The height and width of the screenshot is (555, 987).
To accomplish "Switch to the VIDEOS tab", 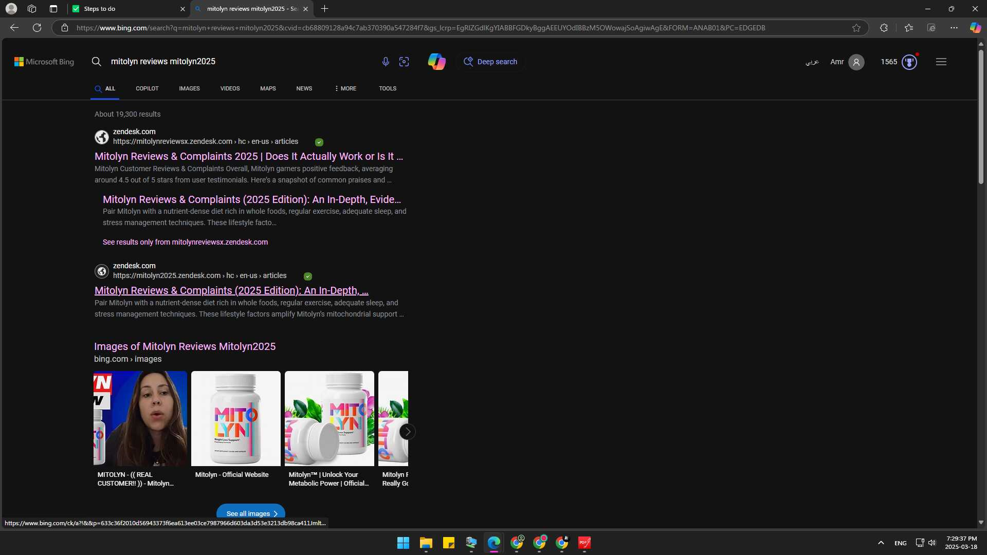I will click(230, 88).
